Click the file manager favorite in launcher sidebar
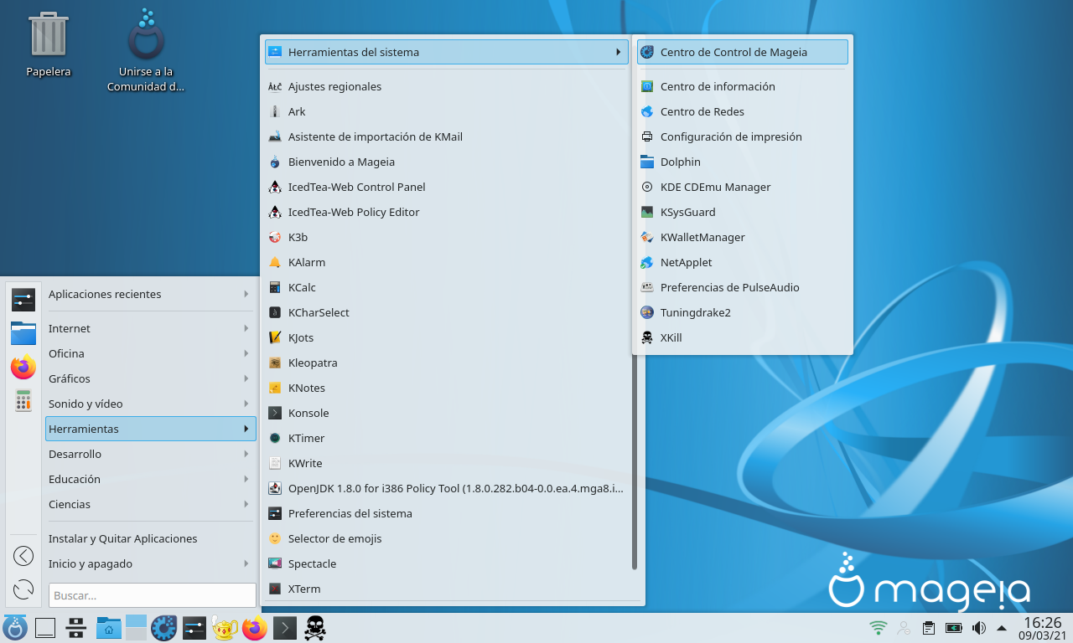The height and width of the screenshot is (643, 1073). tap(23, 332)
